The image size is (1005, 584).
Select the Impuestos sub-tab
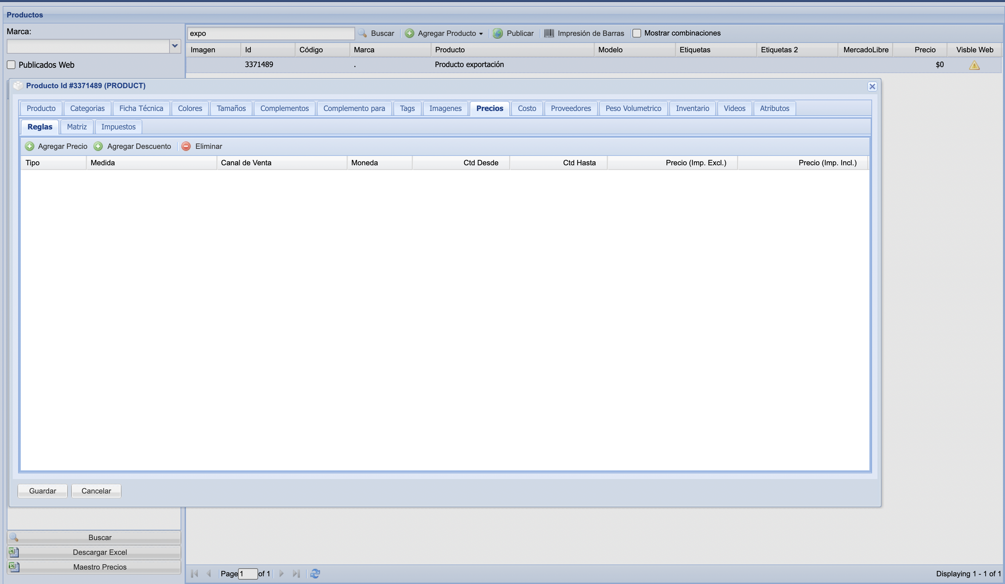pyautogui.click(x=118, y=127)
